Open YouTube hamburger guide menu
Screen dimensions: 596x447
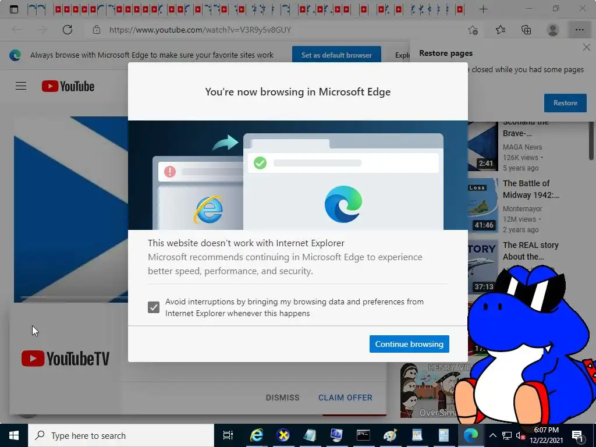coord(21,86)
